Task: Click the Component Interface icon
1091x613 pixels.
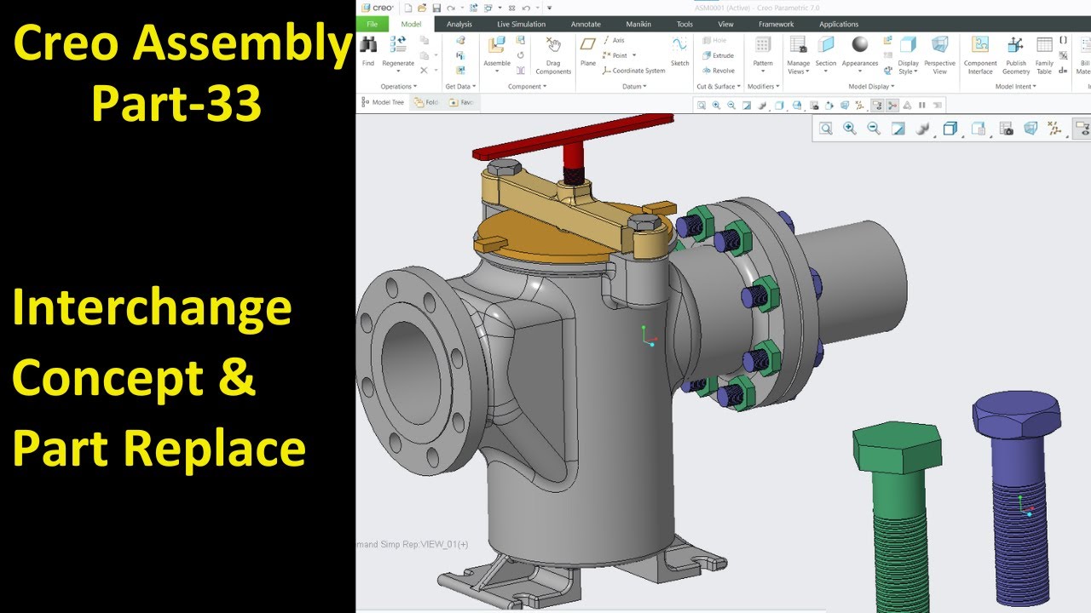Action: 980,45
